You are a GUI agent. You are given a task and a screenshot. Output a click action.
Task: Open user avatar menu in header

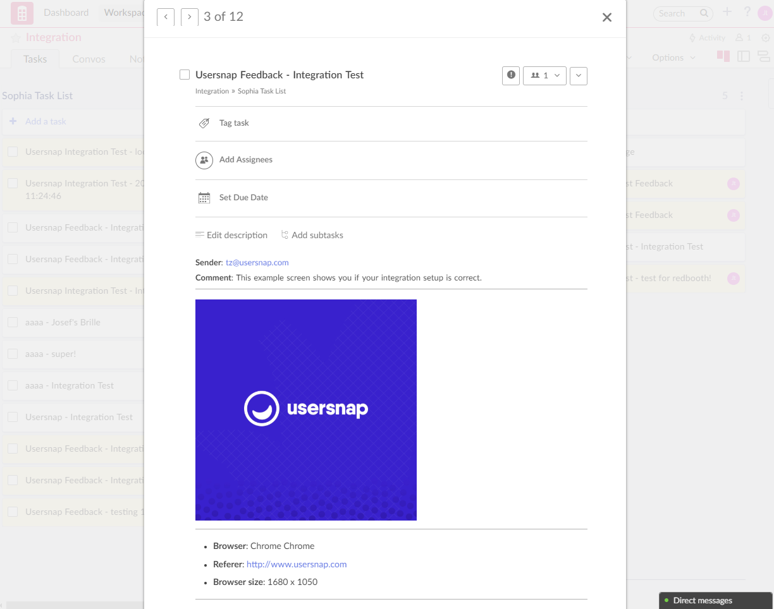pyautogui.click(x=765, y=13)
